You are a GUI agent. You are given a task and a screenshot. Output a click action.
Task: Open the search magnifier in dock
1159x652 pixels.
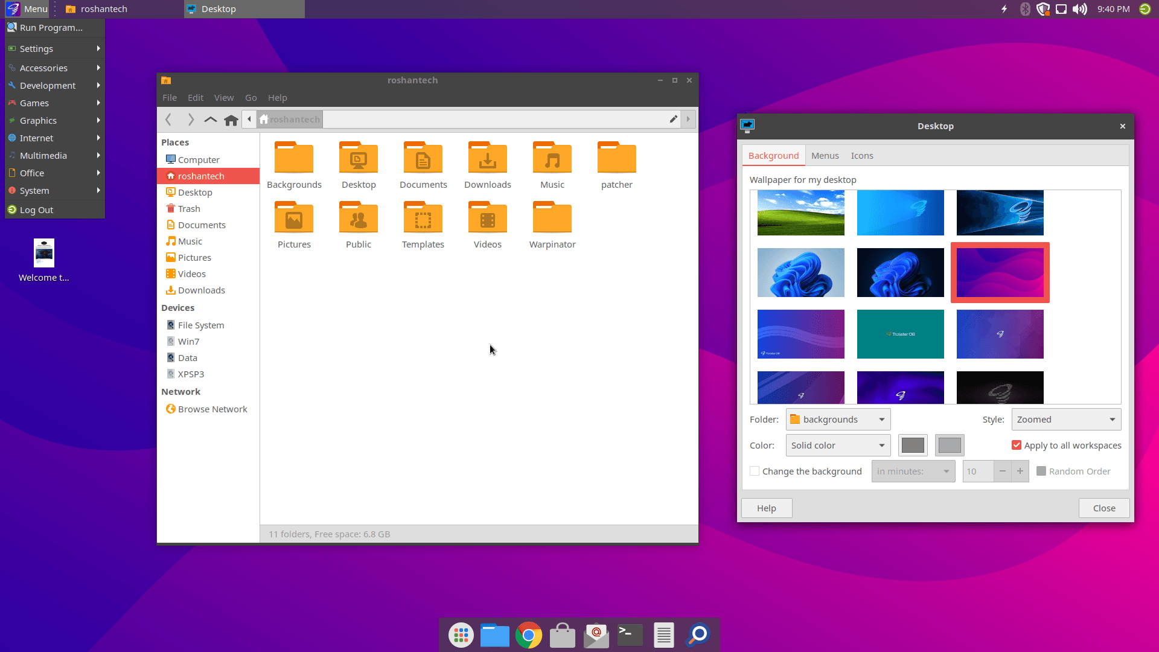(x=698, y=635)
